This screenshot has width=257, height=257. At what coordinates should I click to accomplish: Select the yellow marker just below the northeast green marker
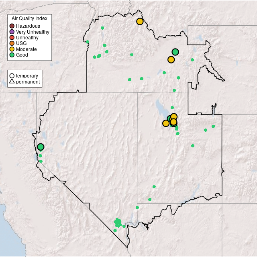tap(171, 60)
